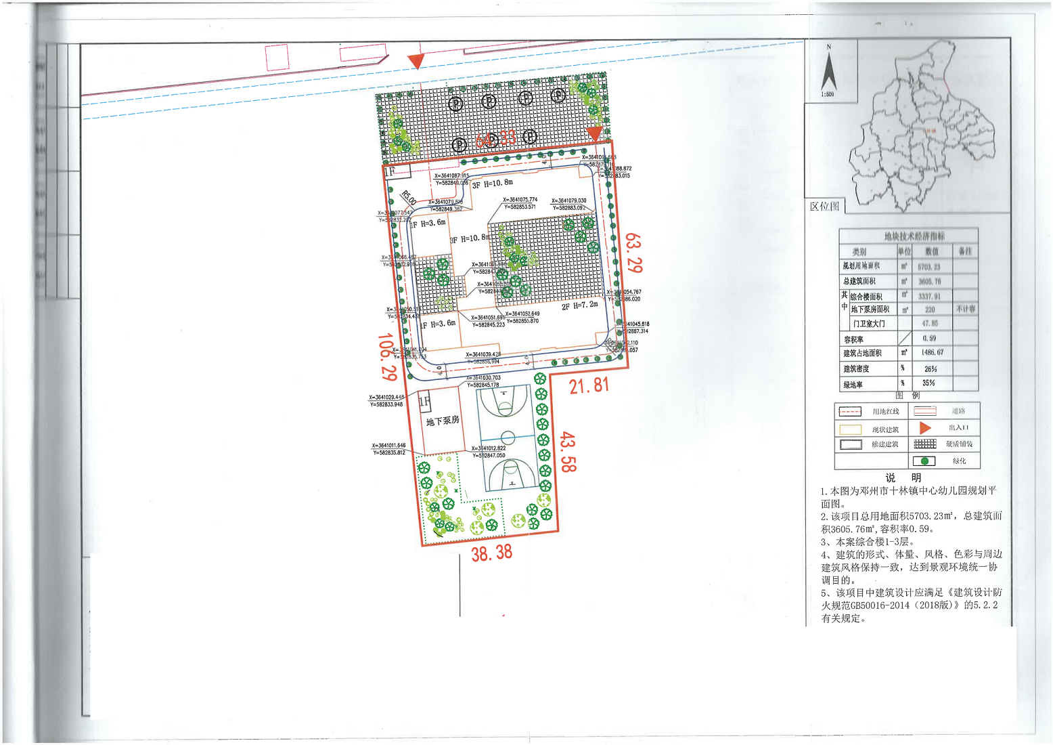This screenshot has height=745, width=1053.
Task: Click the 21.81 dimension label
Action: click(589, 386)
